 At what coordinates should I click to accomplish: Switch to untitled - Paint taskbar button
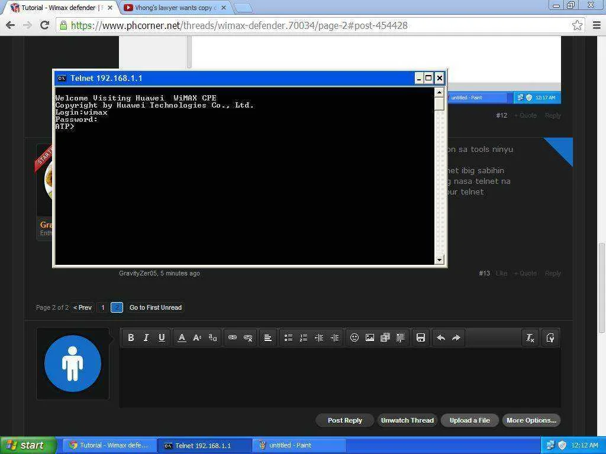click(x=299, y=446)
